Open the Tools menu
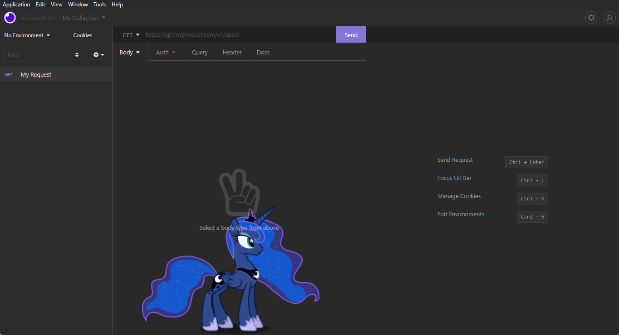 [x=99, y=5]
